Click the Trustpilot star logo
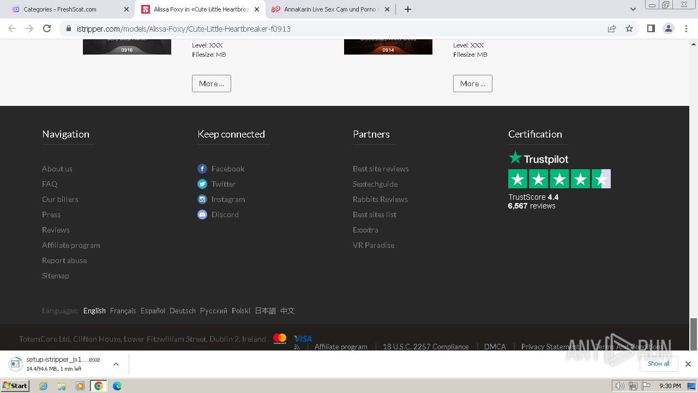The height and width of the screenshot is (393, 698). pyautogui.click(x=515, y=158)
